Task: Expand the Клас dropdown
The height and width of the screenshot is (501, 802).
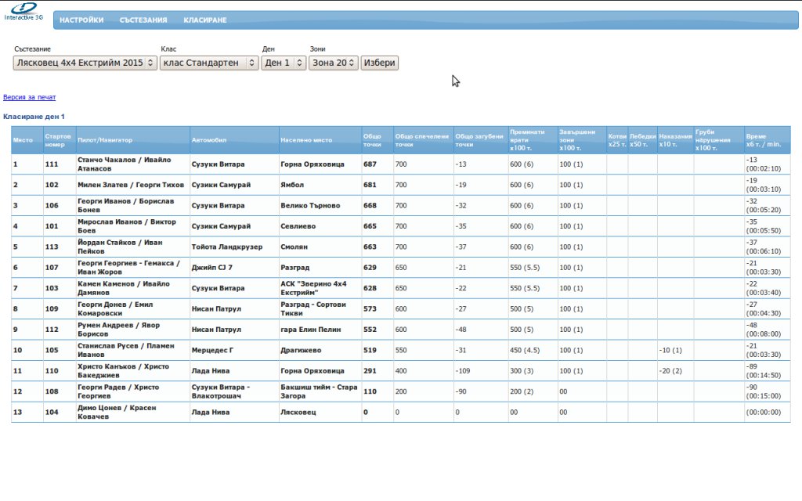Action: pyautogui.click(x=208, y=63)
